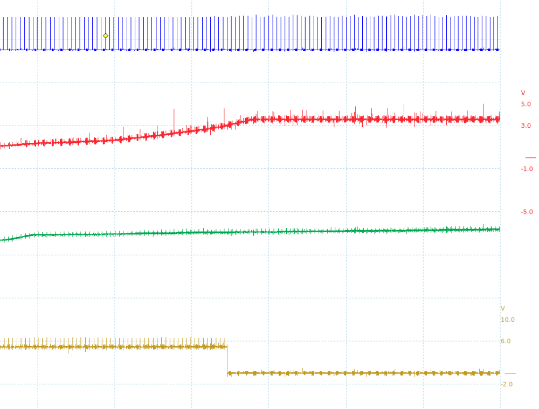Click the red channel zero-level marker line
539x409 pixels.
pyautogui.click(x=530, y=158)
